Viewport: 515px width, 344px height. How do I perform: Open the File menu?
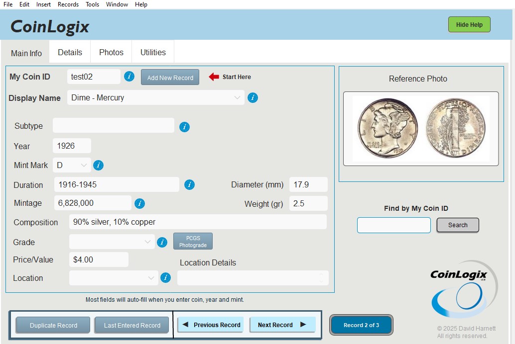click(8, 4)
